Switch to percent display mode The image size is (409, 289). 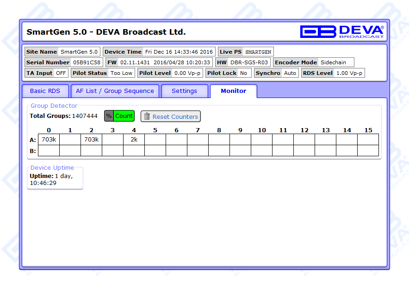(109, 116)
